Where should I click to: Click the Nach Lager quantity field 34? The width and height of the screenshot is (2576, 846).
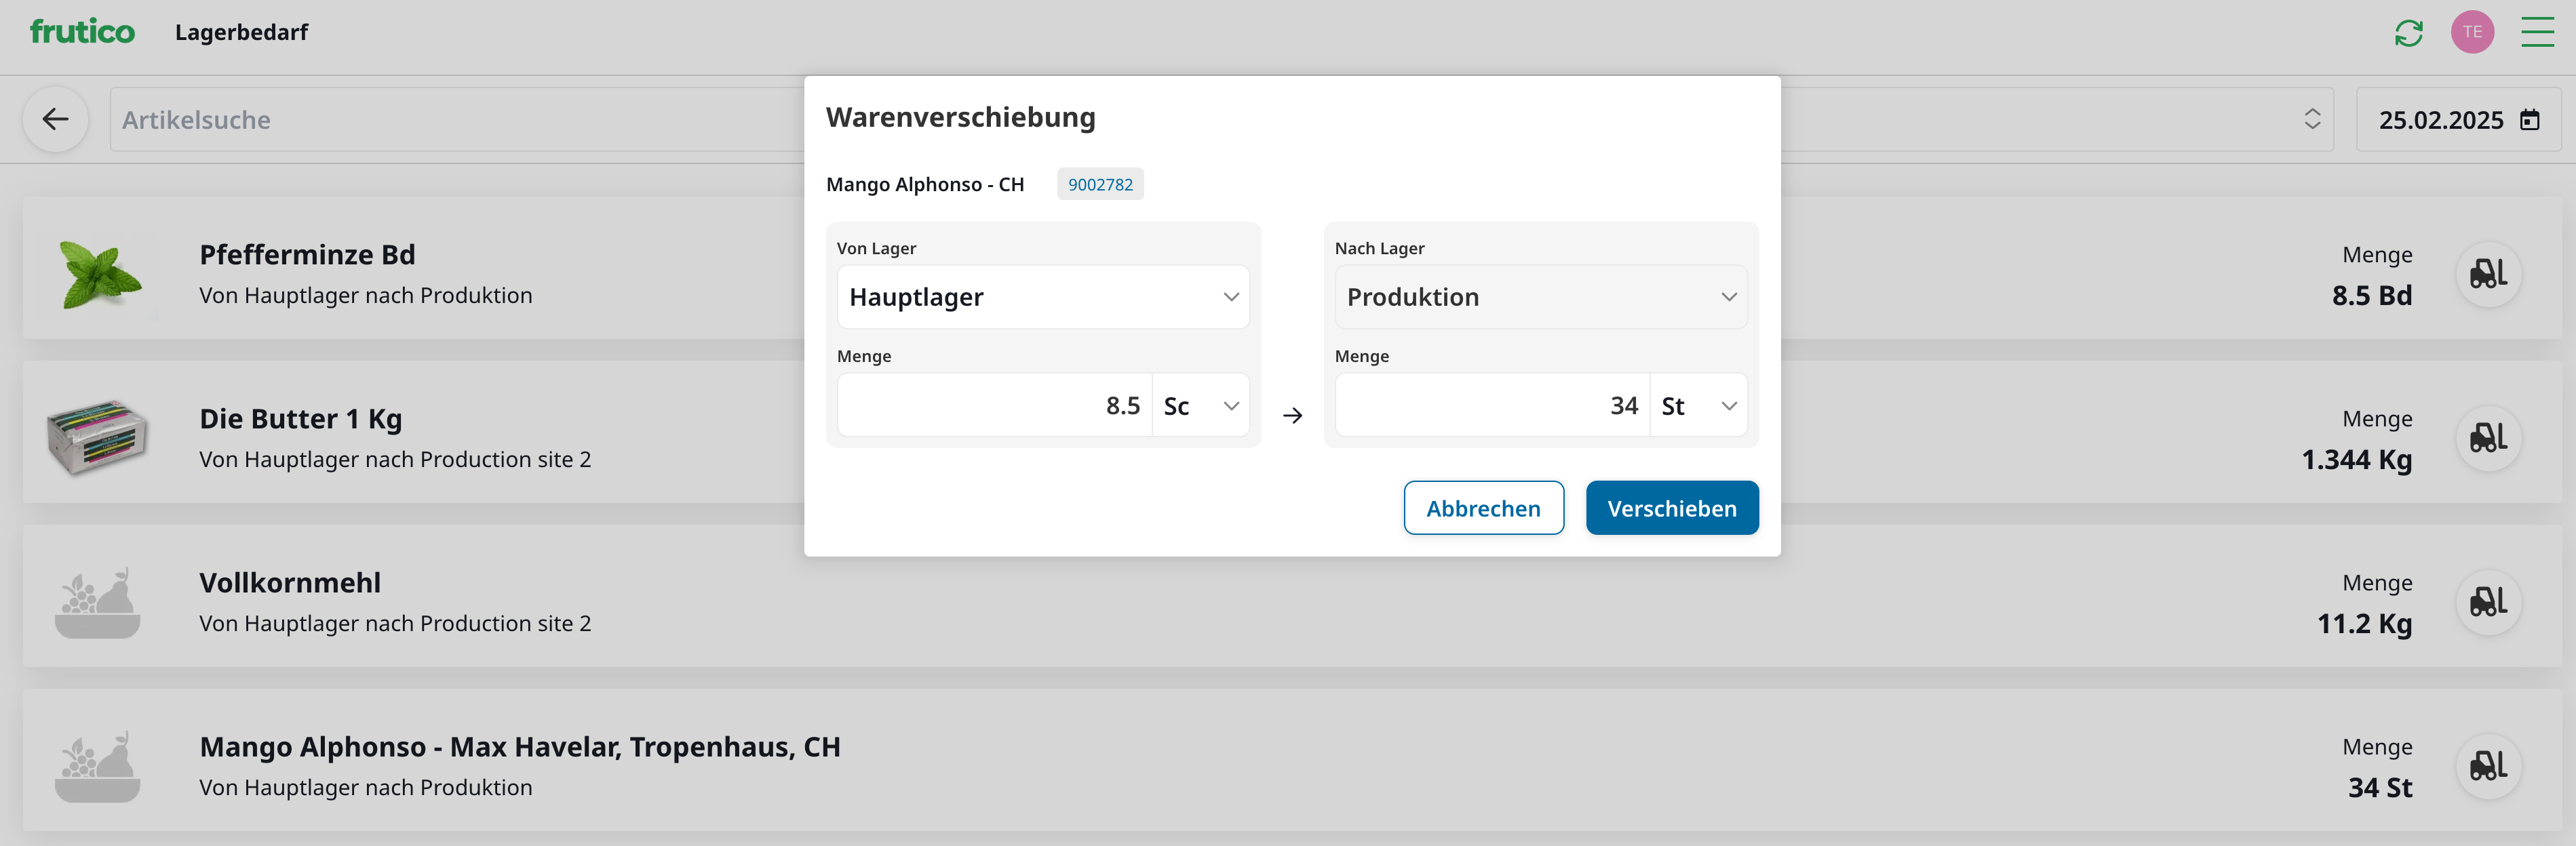click(1492, 406)
